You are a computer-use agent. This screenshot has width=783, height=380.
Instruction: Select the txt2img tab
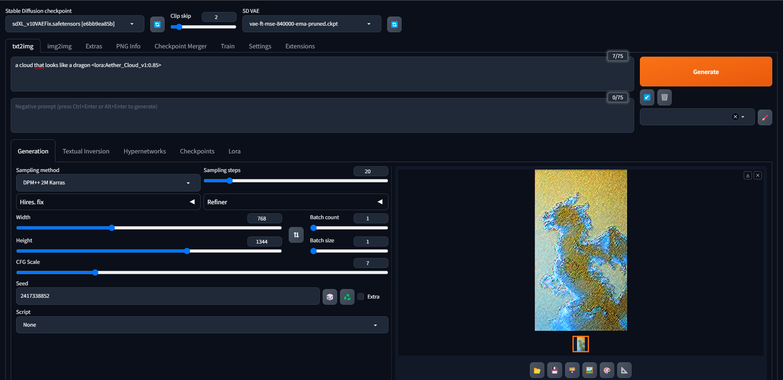click(23, 46)
